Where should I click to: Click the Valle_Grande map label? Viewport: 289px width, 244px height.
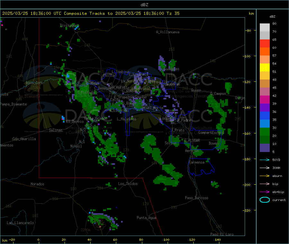[96, 118]
